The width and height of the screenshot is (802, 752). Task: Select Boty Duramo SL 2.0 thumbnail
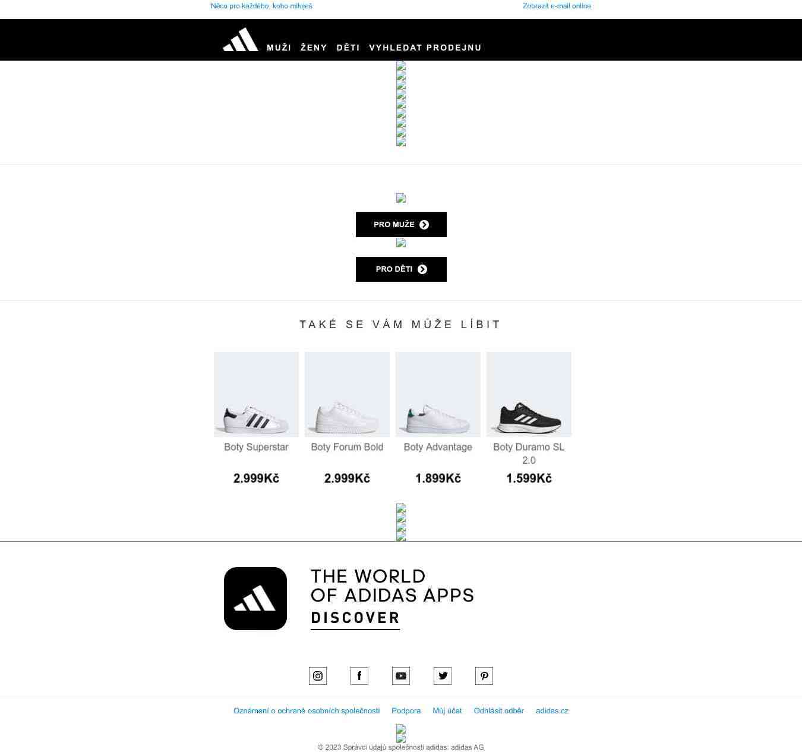(x=529, y=394)
